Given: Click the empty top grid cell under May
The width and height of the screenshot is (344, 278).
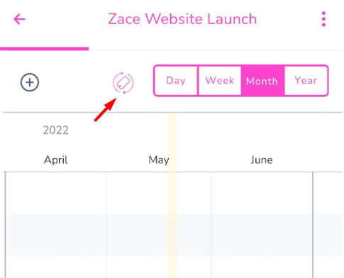Looking at the screenshot, I should point(159,193).
